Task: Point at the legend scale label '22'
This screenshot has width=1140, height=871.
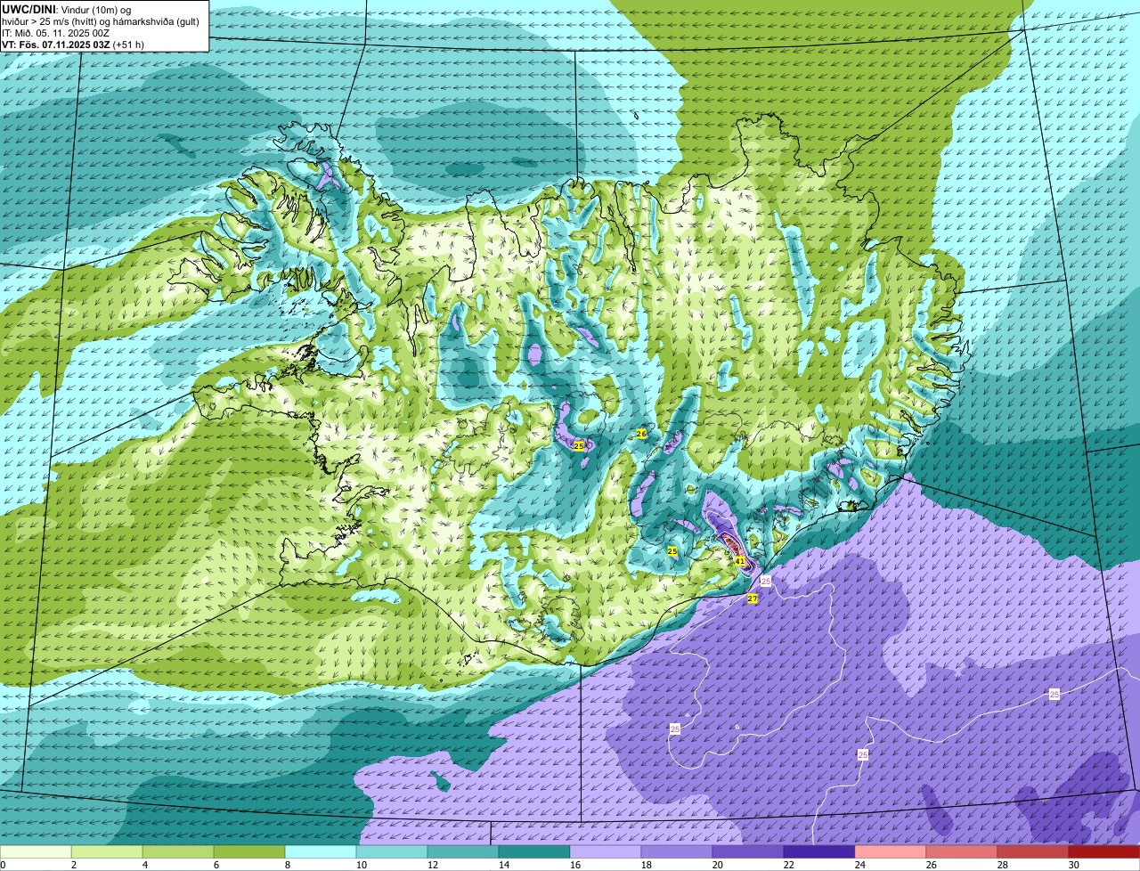Action: pyautogui.click(x=788, y=865)
